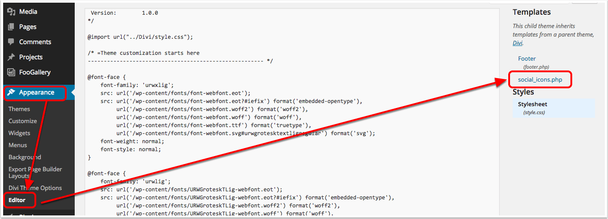The width and height of the screenshot is (608, 219).
Task: Open the Editor submenu item
Action: (17, 200)
